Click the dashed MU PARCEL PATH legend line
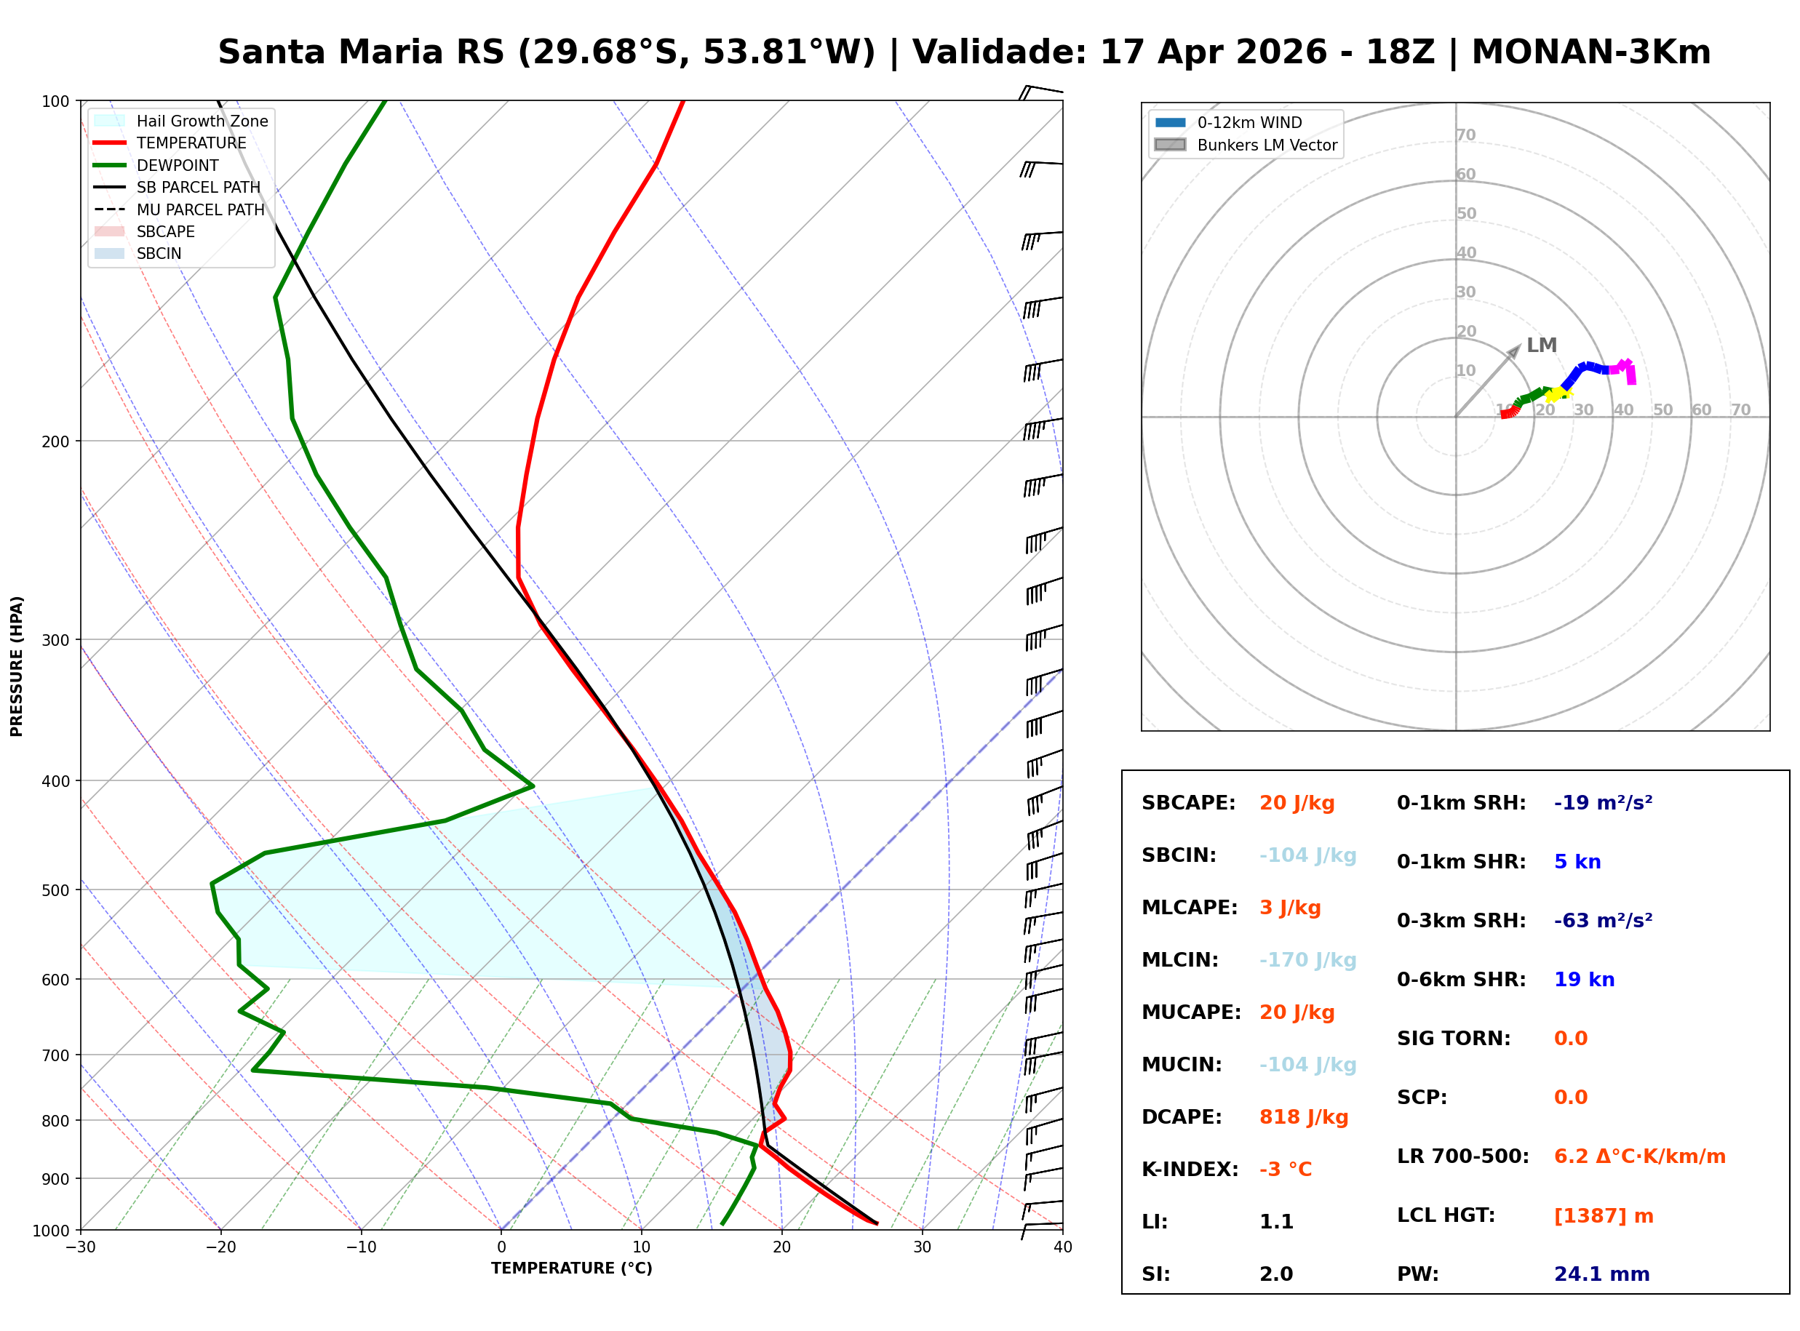This screenshot has width=1800, height=1331. pyautogui.click(x=110, y=209)
